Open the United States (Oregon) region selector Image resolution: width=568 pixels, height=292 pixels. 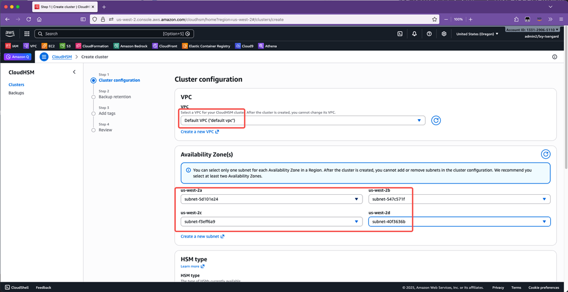point(477,33)
